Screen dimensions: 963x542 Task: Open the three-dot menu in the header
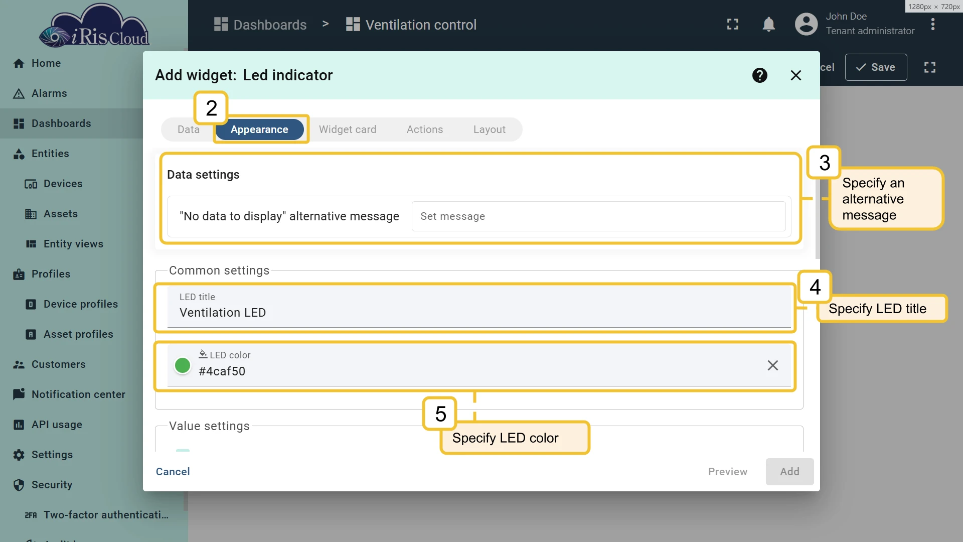tap(932, 24)
